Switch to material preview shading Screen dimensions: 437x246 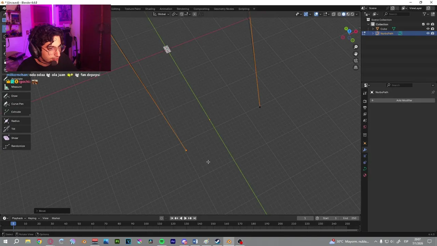pos(348,14)
